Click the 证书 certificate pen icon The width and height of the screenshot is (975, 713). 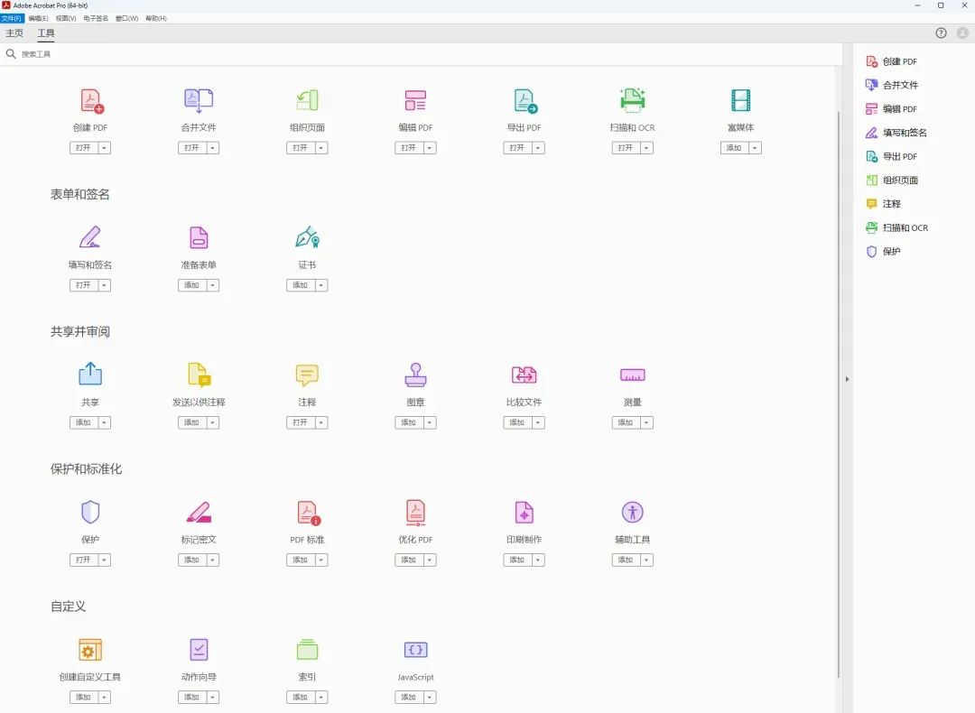(307, 237)
